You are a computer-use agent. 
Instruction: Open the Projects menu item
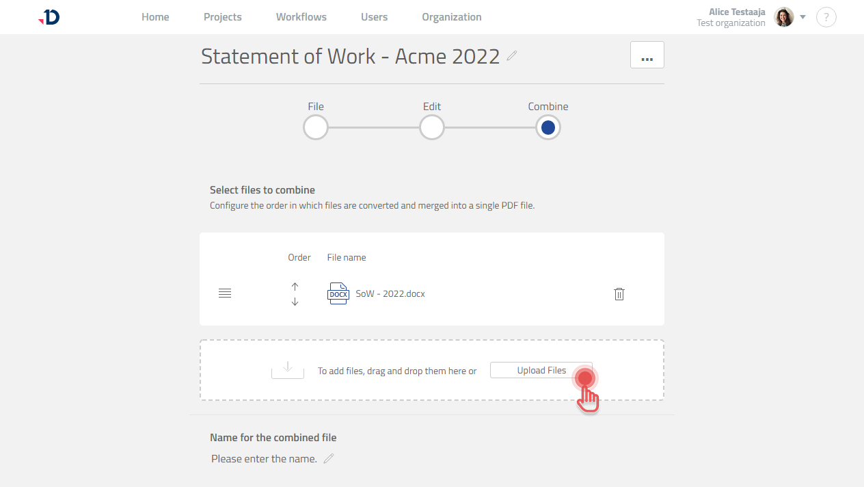[x=223, y=17]
